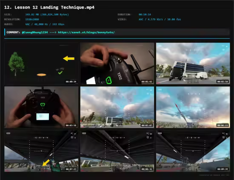The height and width of the screenshot is (180, 234).
Task: Select the title 'Lesson 12 Landing Technique.mp4'
Action: pos(54,8)
